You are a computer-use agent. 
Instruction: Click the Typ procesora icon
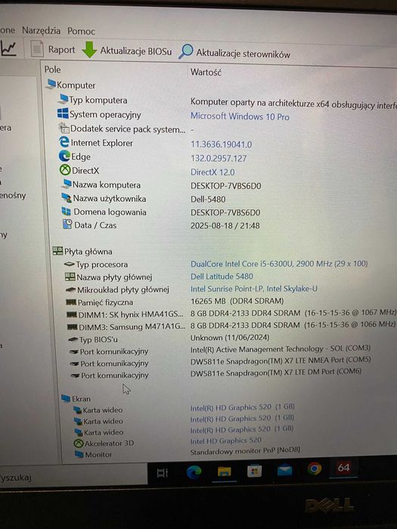[70, 264]
